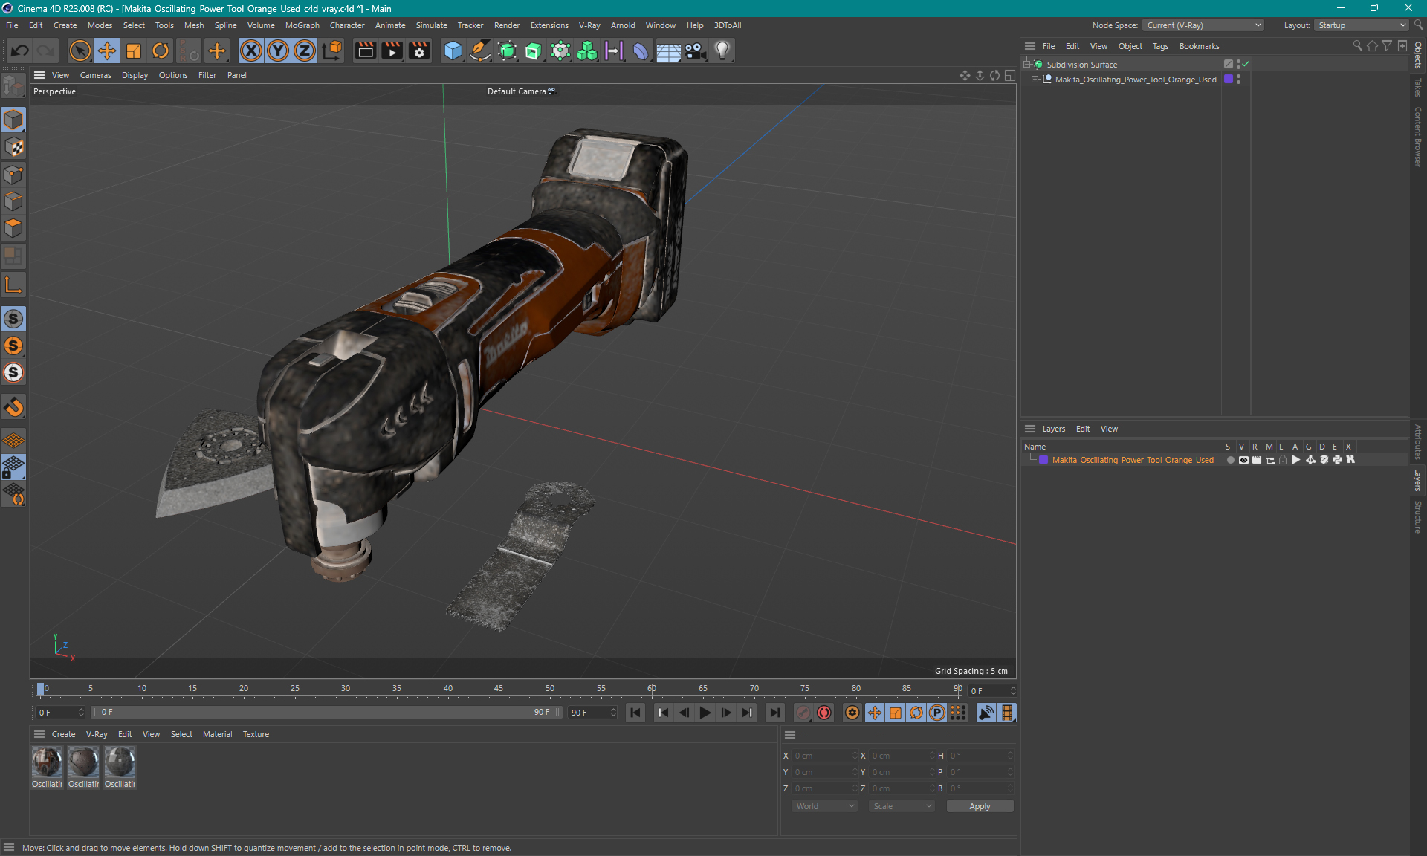Click the Floor environment icon
1427x856 pixels.
coord(668,51)
